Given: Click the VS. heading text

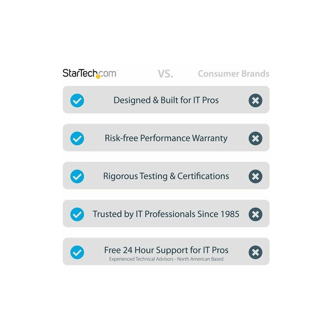Looking at the screenshot, I should [165, 74].
